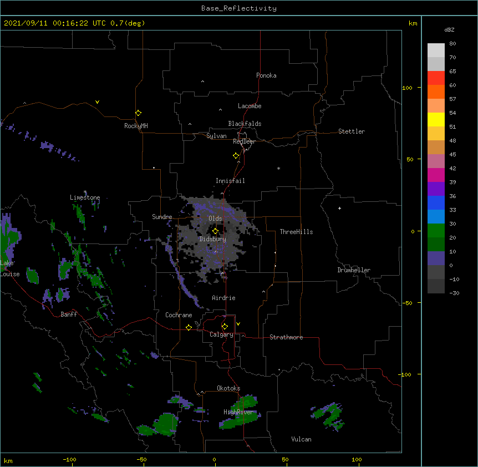
Task: Click the Sylvan label
Action: coord(216,136)
